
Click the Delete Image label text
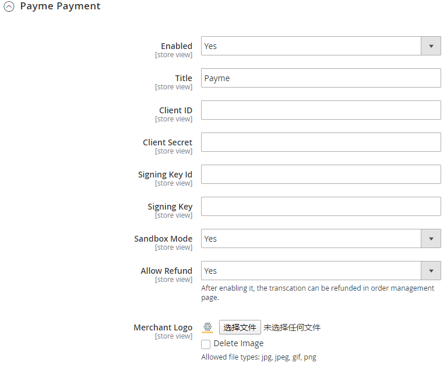[x=238, y=344]
